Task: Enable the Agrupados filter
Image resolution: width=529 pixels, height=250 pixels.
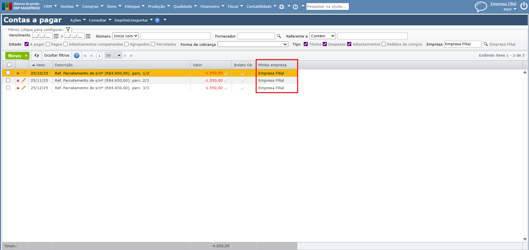Action: pos(127,44)
